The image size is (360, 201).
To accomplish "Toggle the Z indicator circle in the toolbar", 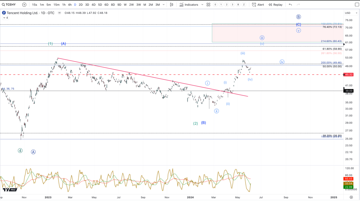I will pos(244,5).
